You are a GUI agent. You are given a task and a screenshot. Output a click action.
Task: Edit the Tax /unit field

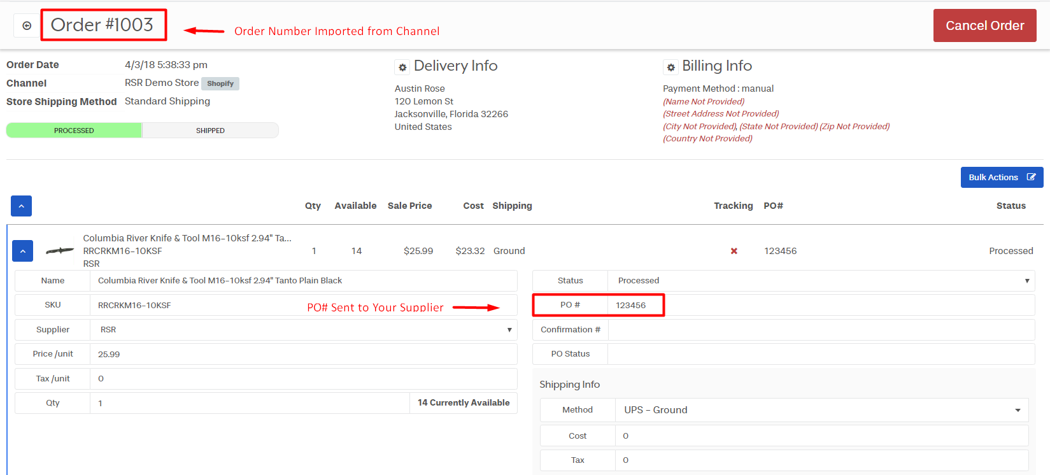coord(304,379)
